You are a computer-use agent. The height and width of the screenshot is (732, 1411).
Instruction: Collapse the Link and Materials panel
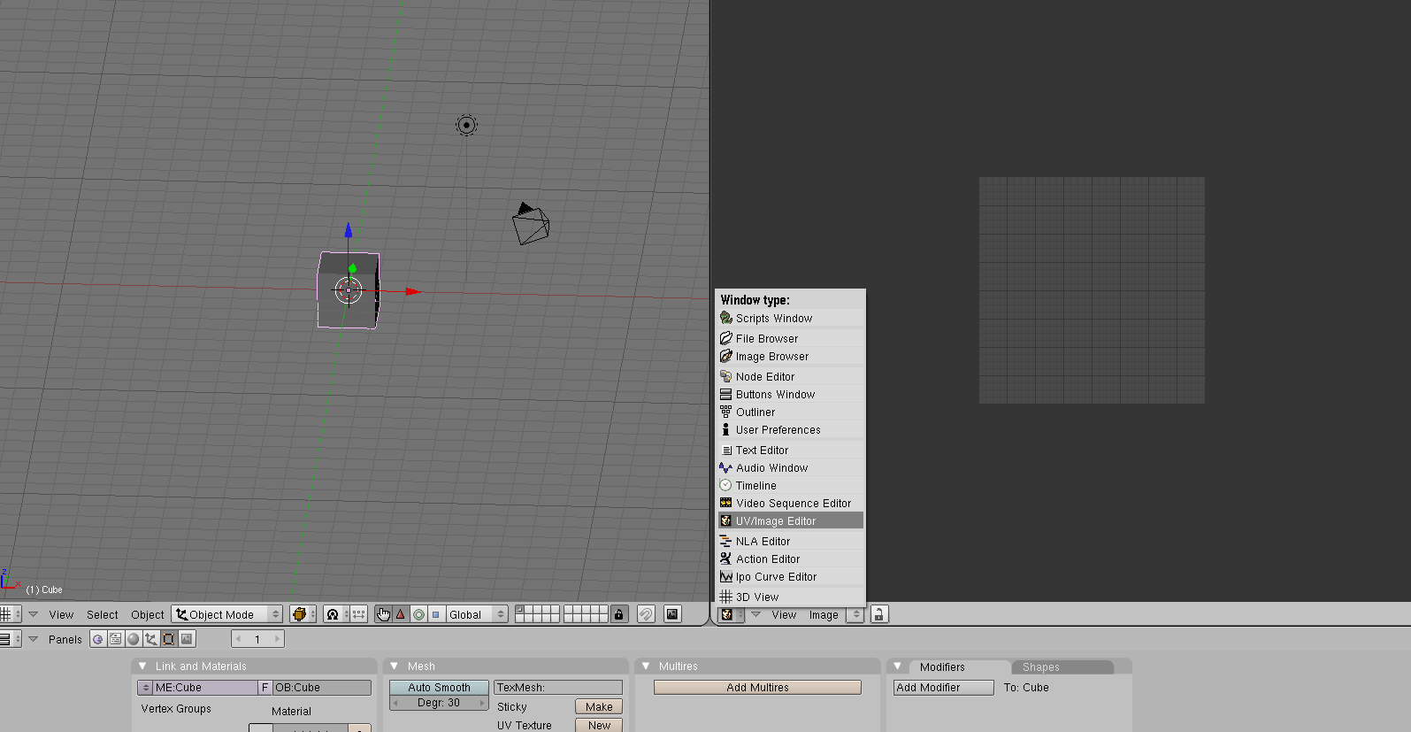point(142,667)
